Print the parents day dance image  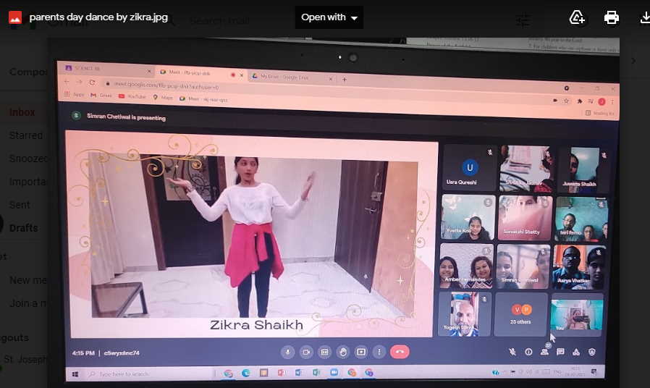(612, 17)
